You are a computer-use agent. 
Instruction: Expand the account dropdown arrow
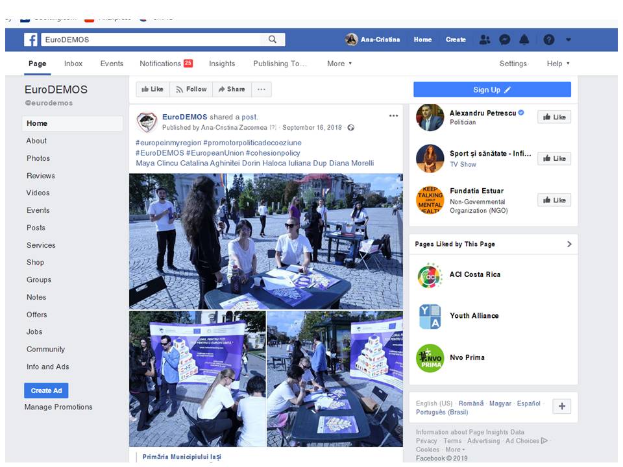coord(568,40)
